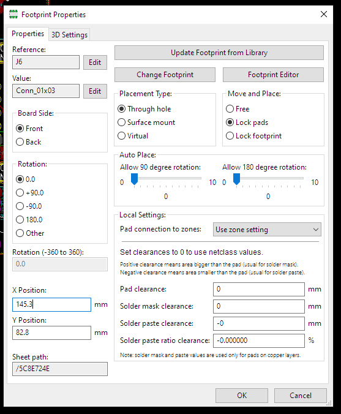This screenshot has width=341, height=414.
Task: Launch the Footprint Editor
Action: tap(273, 75)
